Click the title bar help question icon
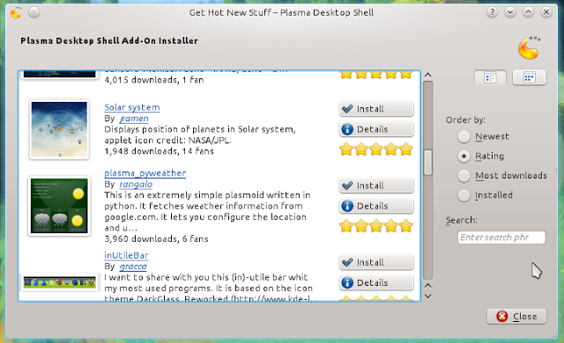 pos(492,12)
